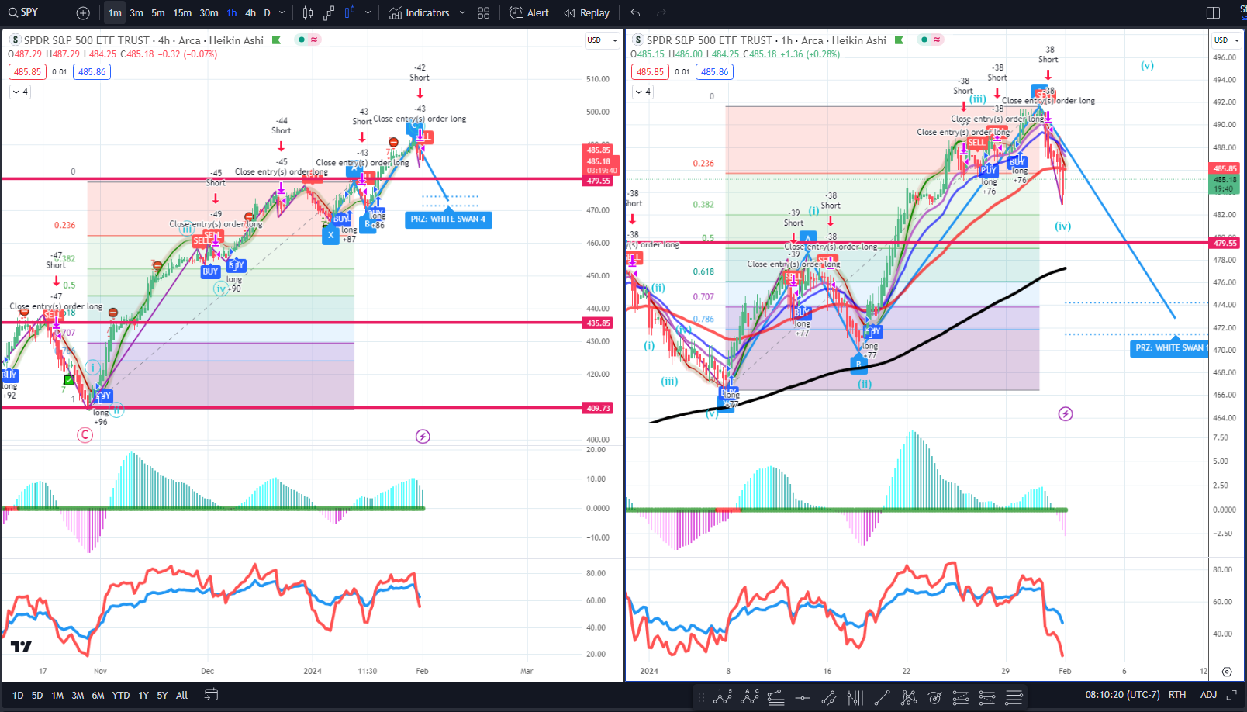Switch to the 4h timeframe
The width and height of the screenshot is (1247, 712).
click(250, 13)
